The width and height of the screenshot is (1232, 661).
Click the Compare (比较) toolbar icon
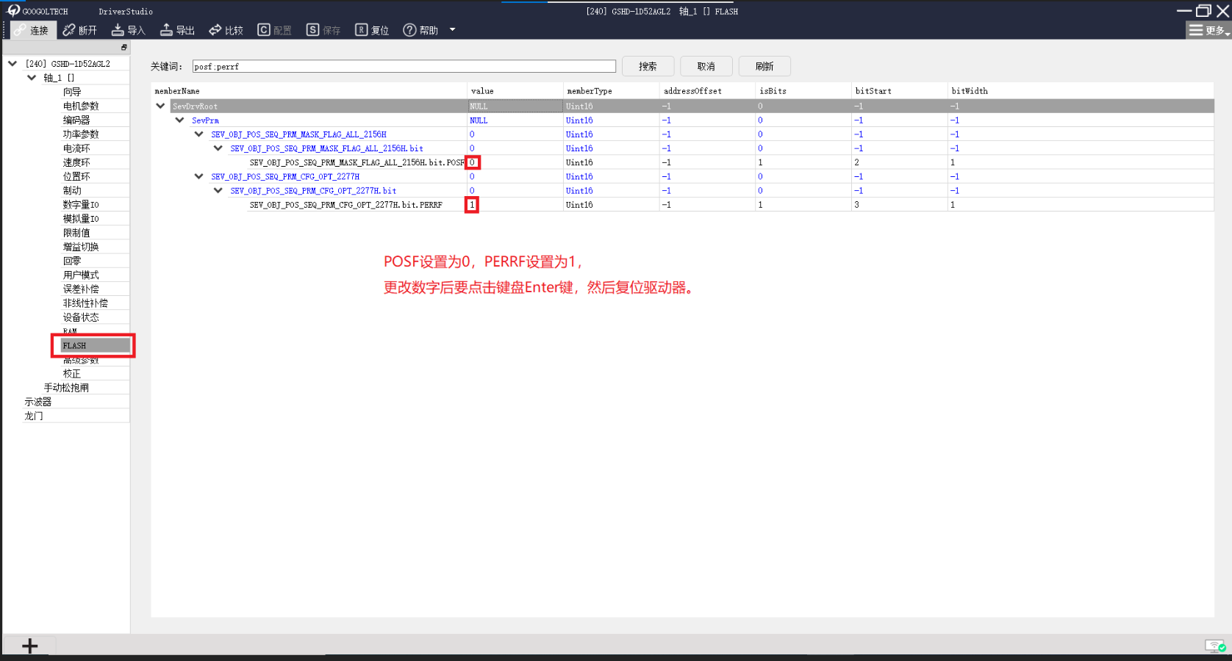[x=215, y=30]
